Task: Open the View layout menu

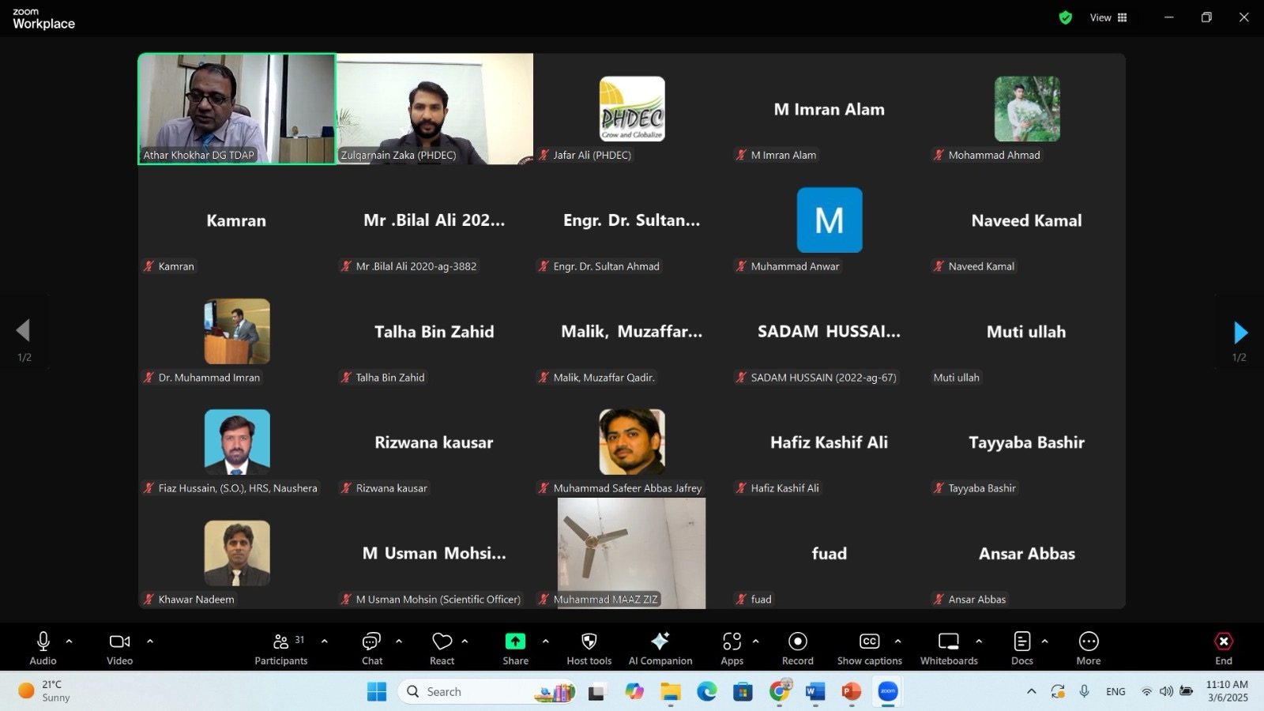Action: 1108,17
